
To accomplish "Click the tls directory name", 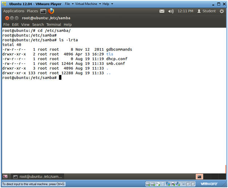I will pyautogui.click(x=110, y=54).
